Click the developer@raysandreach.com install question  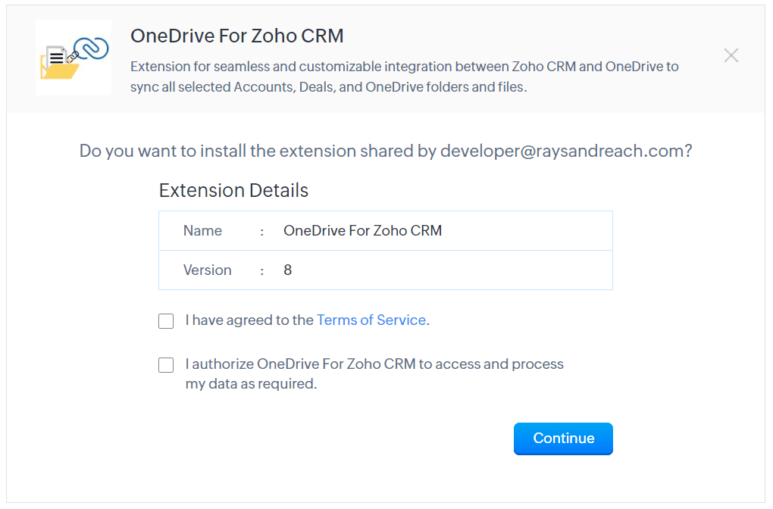(386, 151)
